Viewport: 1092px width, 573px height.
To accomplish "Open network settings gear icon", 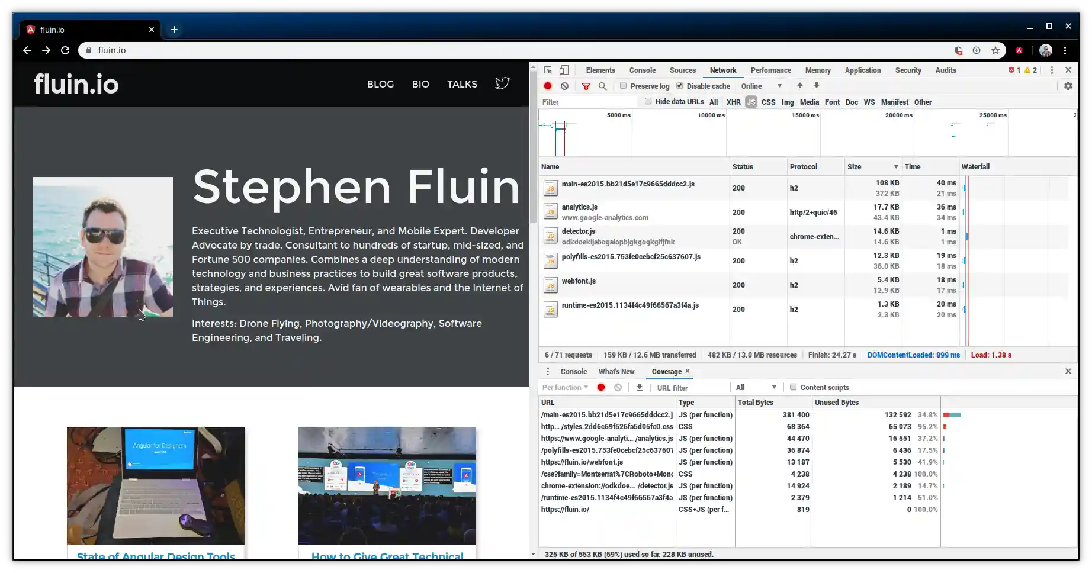I will pos(1068,86).
